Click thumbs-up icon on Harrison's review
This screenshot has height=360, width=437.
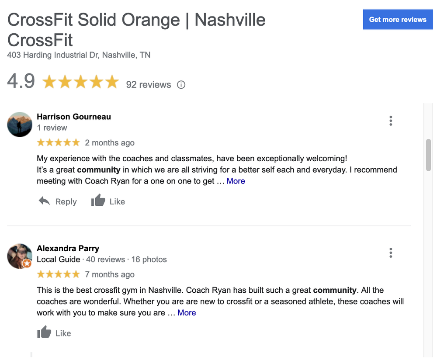98,201
